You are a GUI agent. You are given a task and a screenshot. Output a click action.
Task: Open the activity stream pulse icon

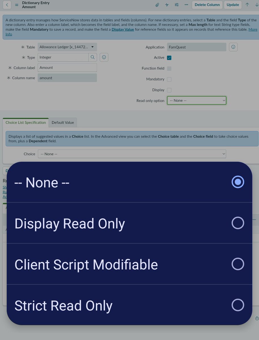tap(167, 5)
